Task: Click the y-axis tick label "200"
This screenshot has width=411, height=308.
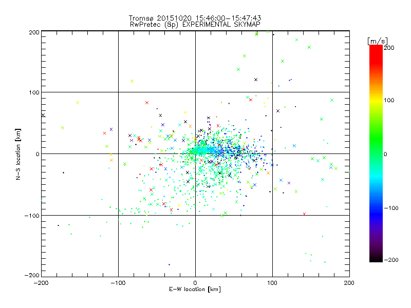Action: 34,32
